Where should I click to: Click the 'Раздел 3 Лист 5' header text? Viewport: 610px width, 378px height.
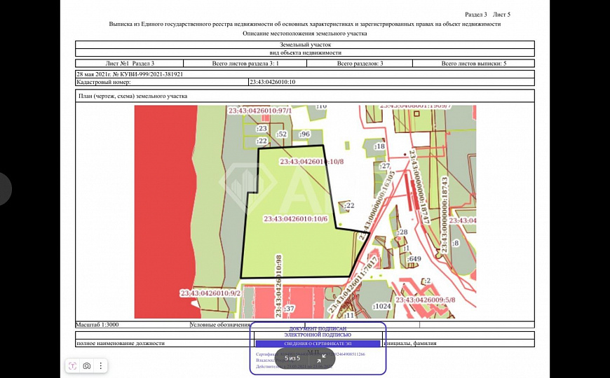[x=487, y=14]
